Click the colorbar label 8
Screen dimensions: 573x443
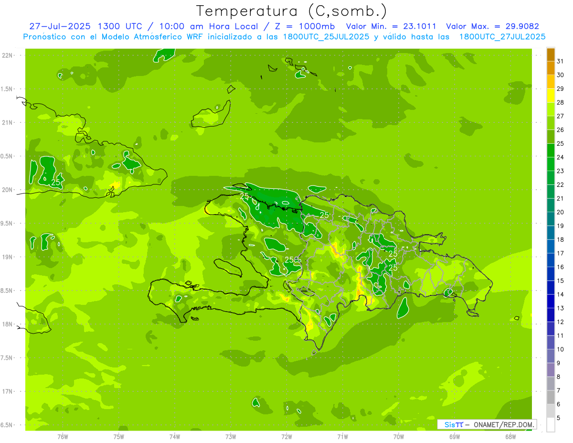[559, 377]
